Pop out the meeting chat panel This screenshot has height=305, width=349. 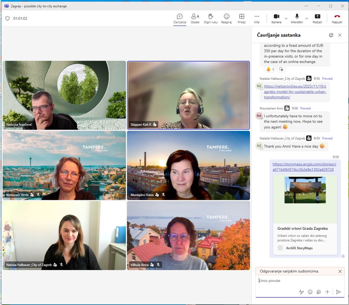click(x=331, y=35)
